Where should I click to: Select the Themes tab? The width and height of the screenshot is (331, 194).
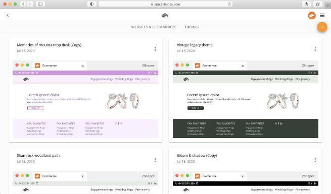click(x=191, y=27)
